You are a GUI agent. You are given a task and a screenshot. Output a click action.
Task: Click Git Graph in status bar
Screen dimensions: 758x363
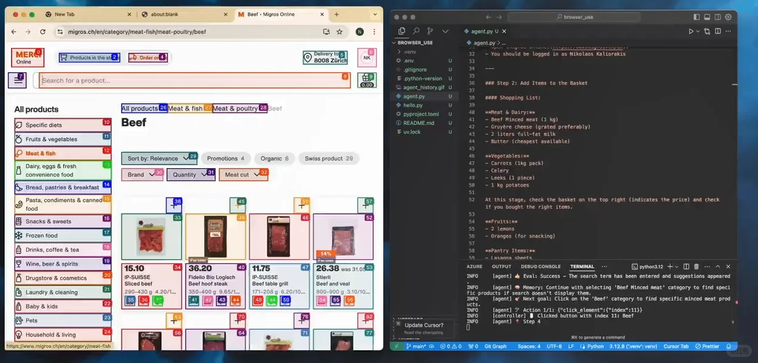(495, 346)
